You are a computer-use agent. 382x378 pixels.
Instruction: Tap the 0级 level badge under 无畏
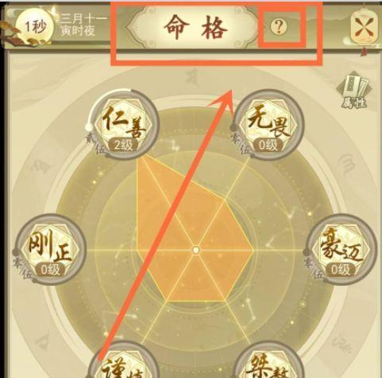[x=268, y=146]
